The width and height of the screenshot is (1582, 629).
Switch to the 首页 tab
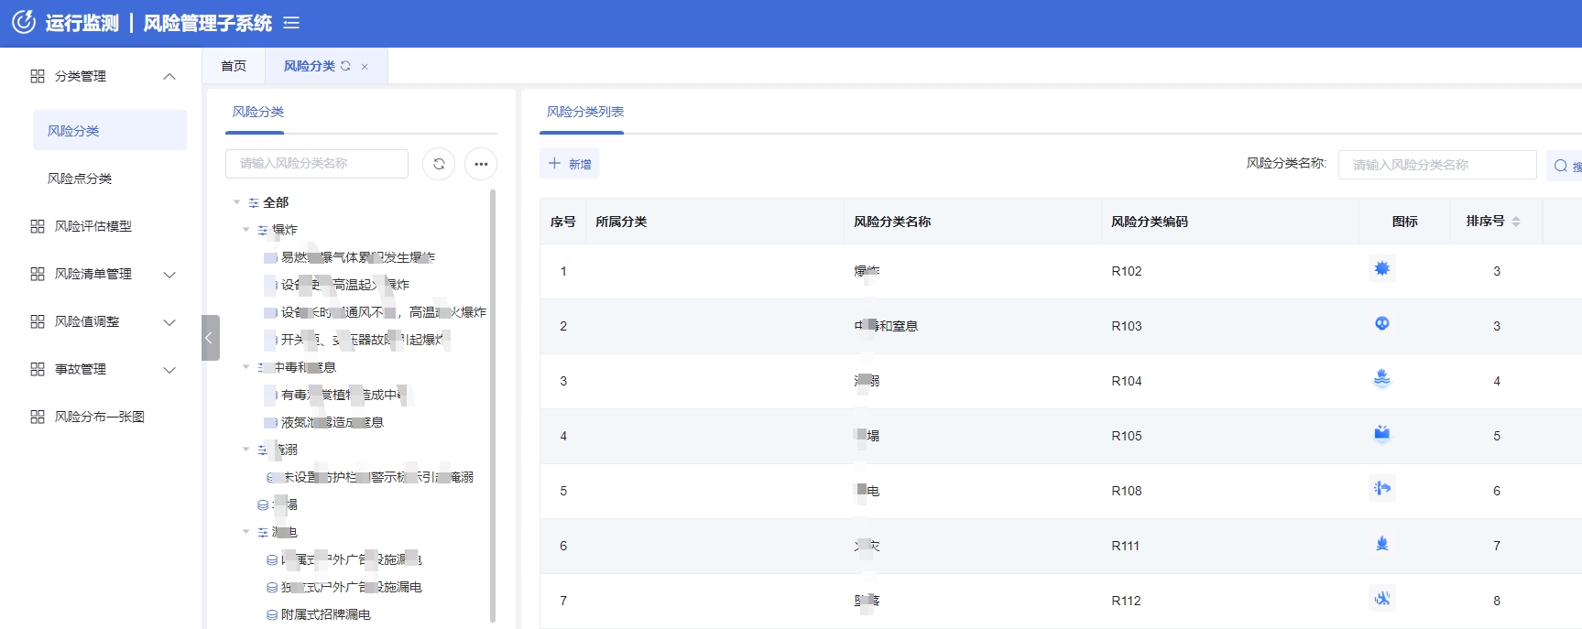(x=234, y=66)
